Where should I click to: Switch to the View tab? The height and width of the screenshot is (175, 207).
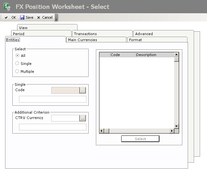23,28
